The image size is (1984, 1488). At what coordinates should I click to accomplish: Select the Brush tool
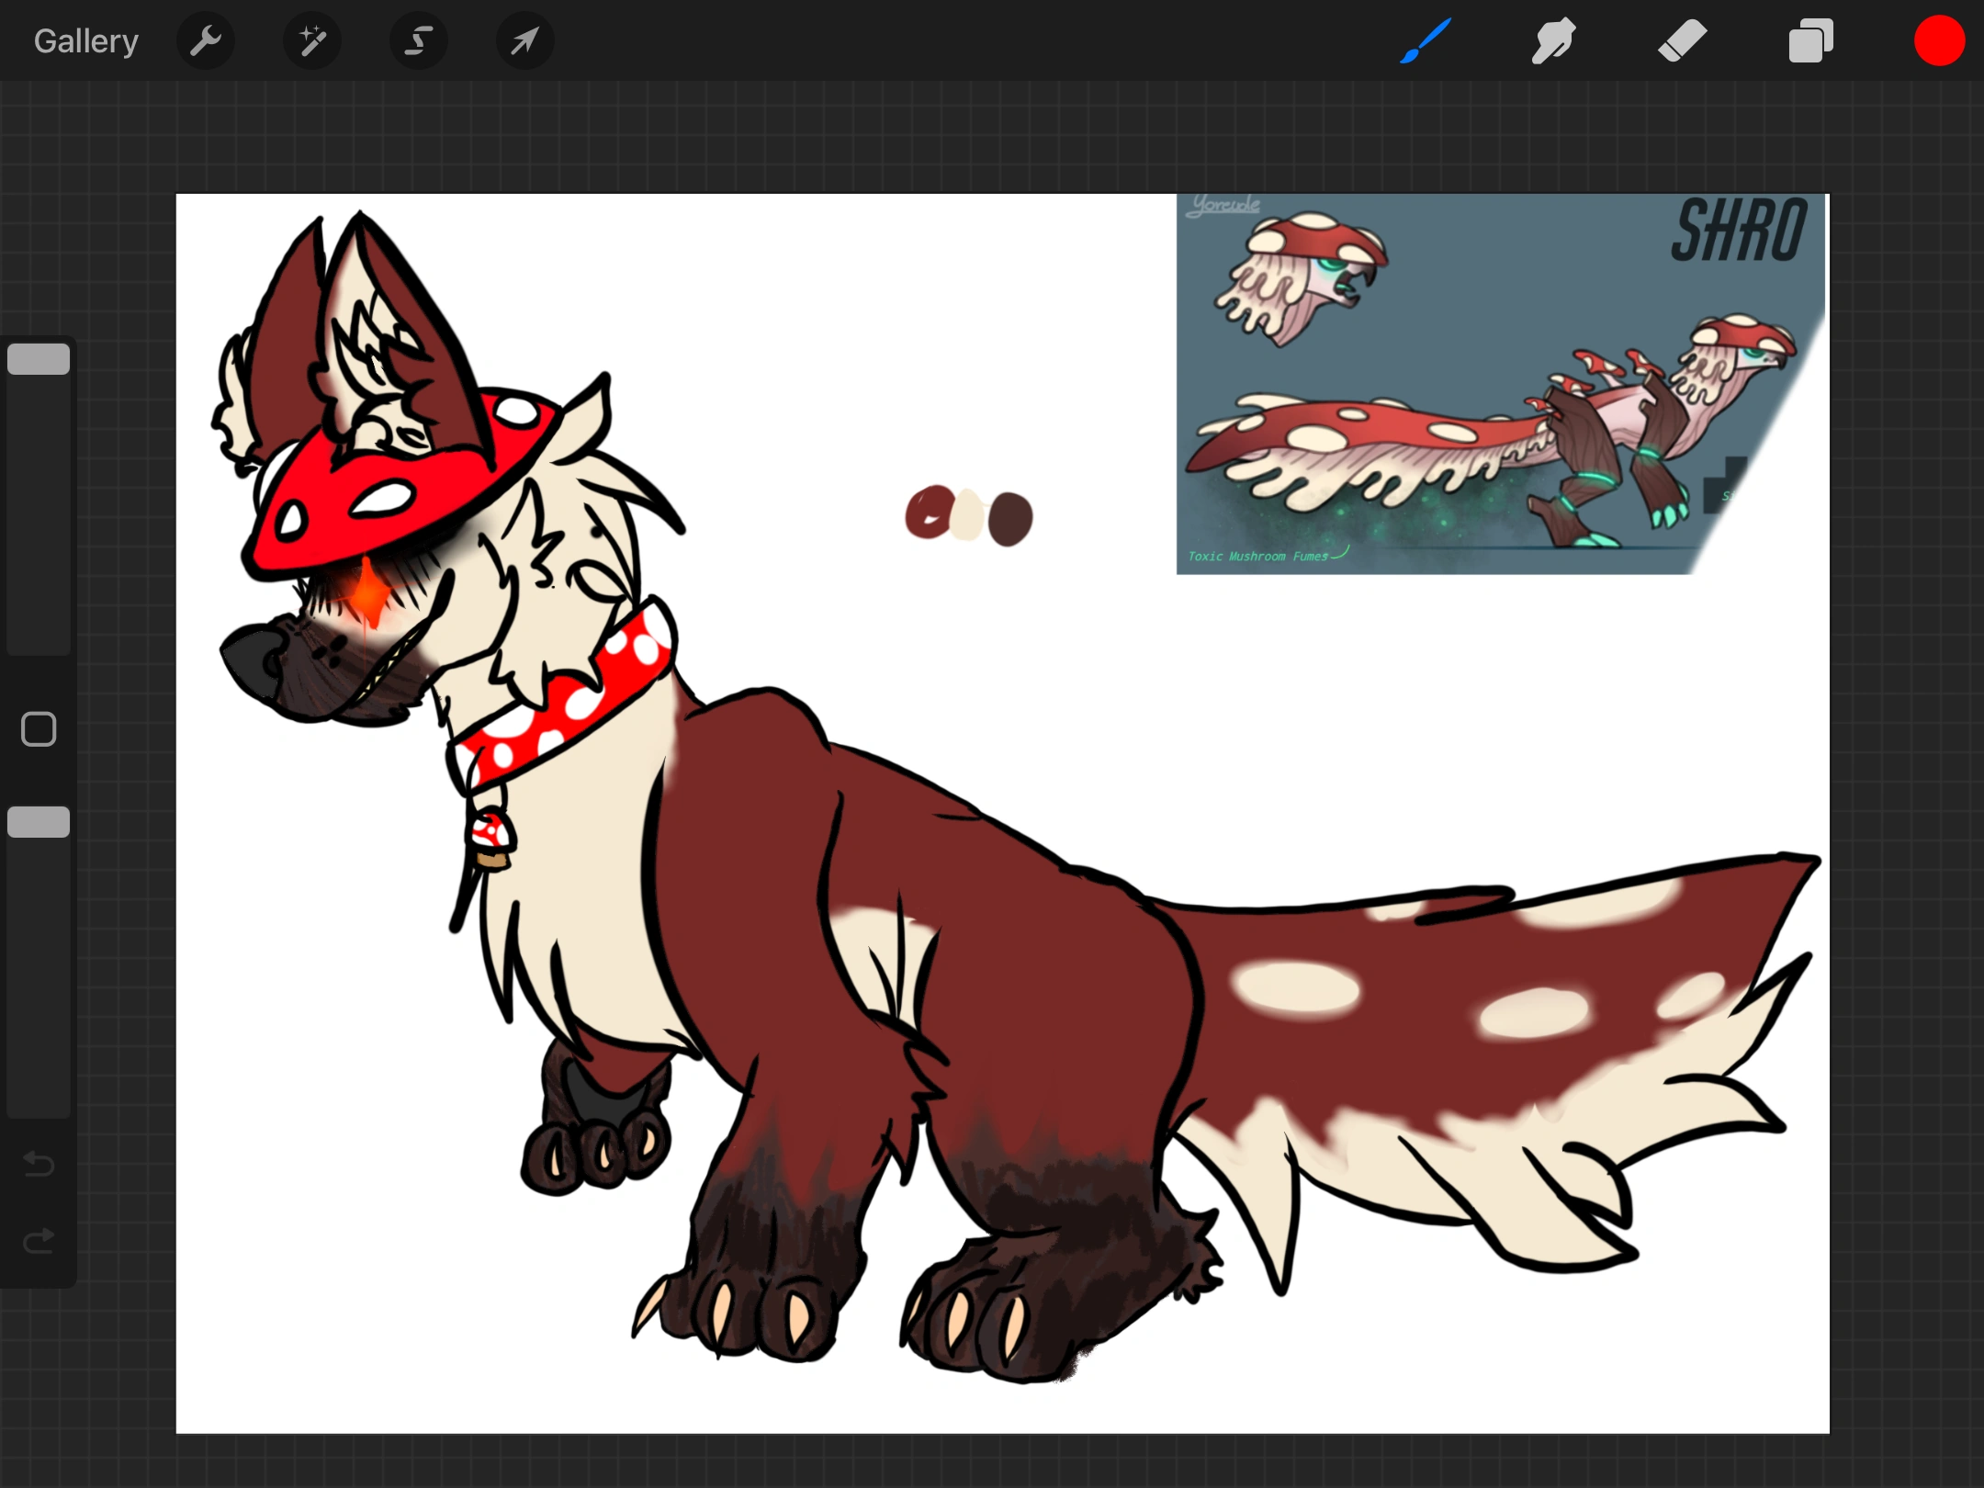point(1425,40)
